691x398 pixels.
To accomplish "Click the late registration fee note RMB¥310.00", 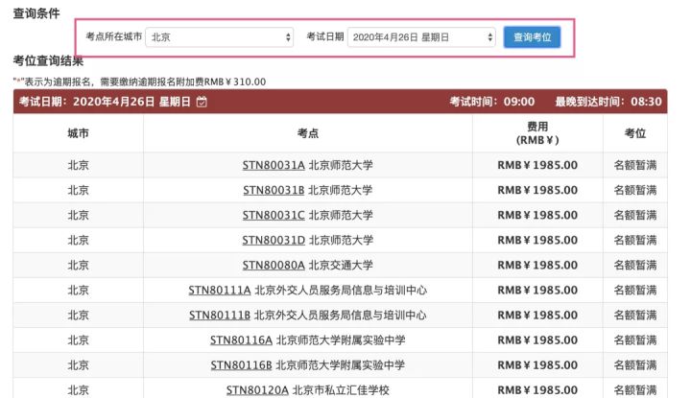I will (x=139, y=82).
